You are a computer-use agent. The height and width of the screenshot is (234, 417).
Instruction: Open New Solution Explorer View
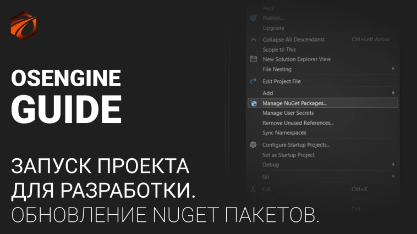pyautogui.click(x=297, y=59)
